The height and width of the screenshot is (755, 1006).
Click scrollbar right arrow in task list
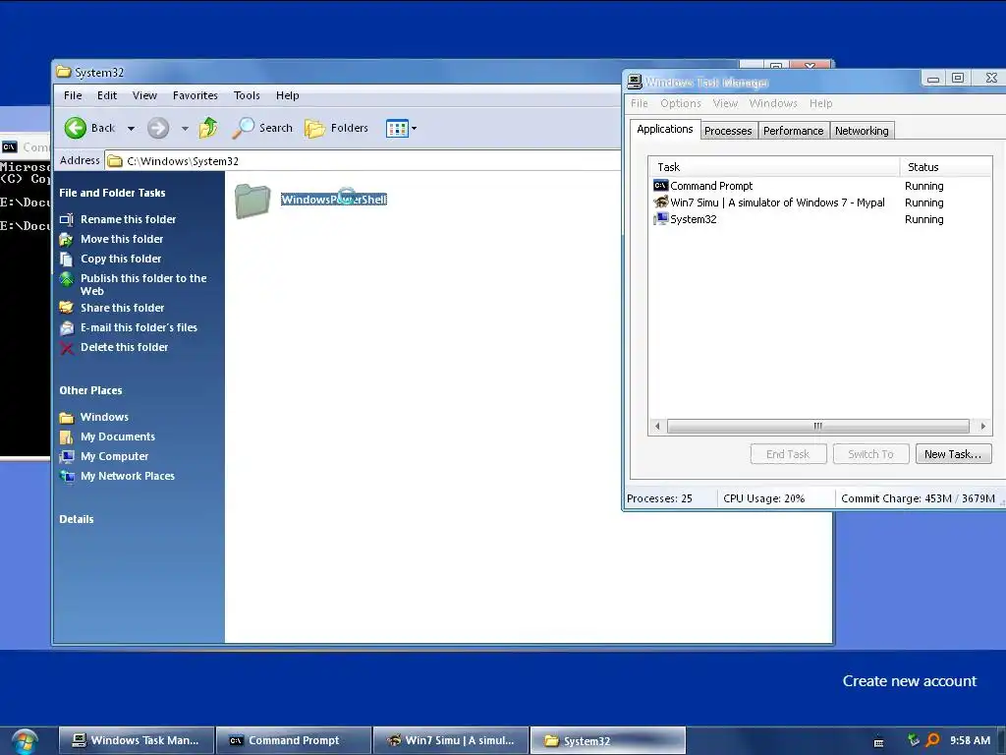[982, 426]
